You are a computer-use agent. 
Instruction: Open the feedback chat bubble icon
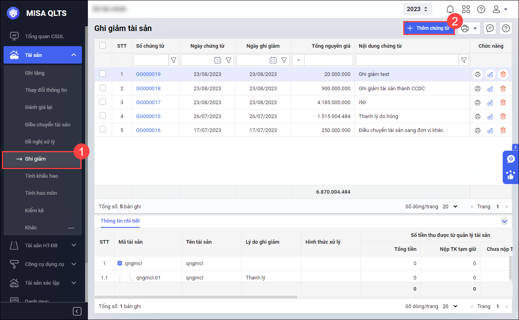click(x=490, y=28)
